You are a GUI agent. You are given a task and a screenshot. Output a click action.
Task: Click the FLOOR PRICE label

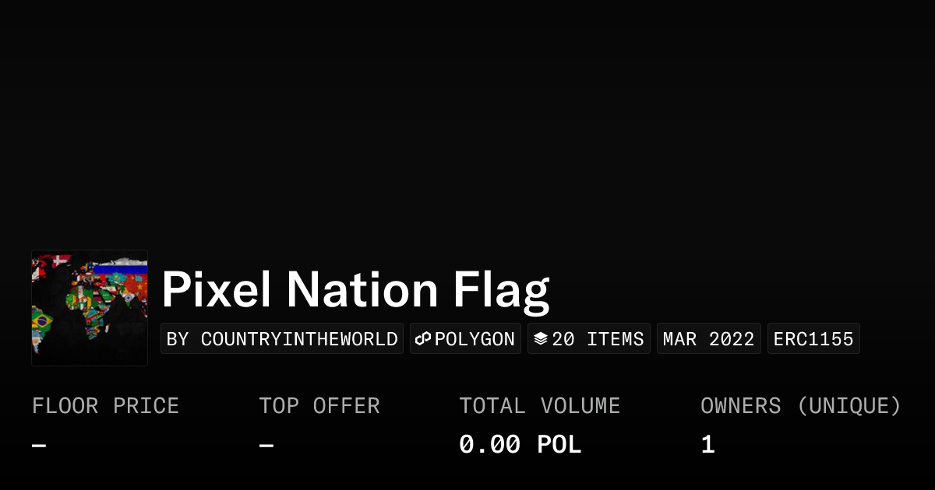pos(105,406)
